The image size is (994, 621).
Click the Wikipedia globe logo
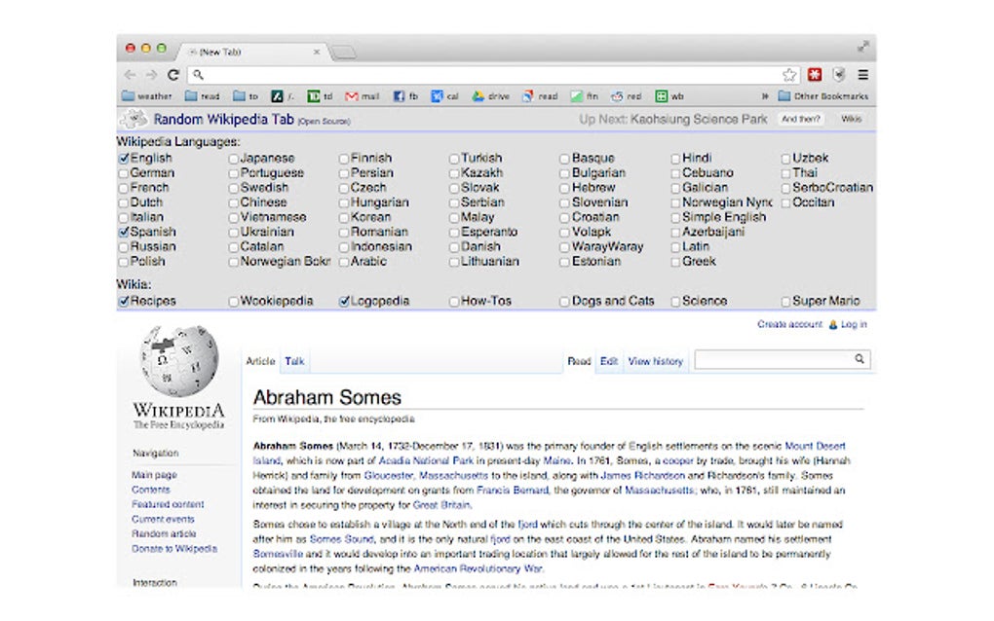(x=178, y=361)
